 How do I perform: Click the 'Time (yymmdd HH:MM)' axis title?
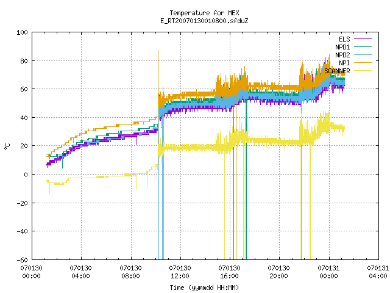[x=204, y=288]
